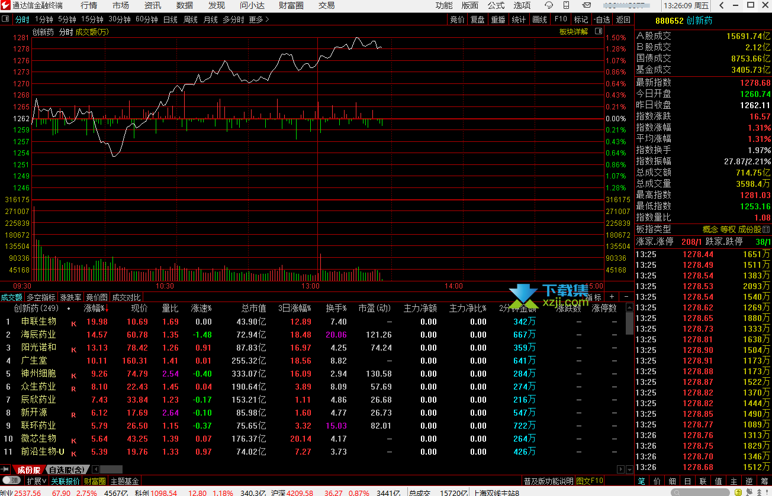Image resolution: width=772 pixels, height=496 pixels.
Task: Switch to 多空指标 tab below chart
Action: tap(41, 297)
